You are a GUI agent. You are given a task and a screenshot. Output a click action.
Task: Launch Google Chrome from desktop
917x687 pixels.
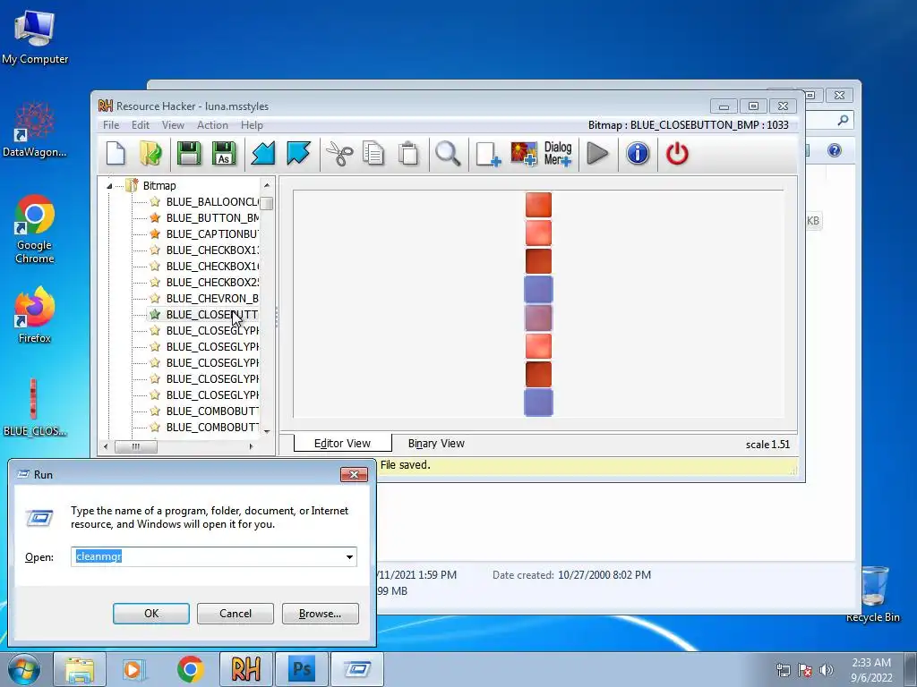click(x=35, y=229)
